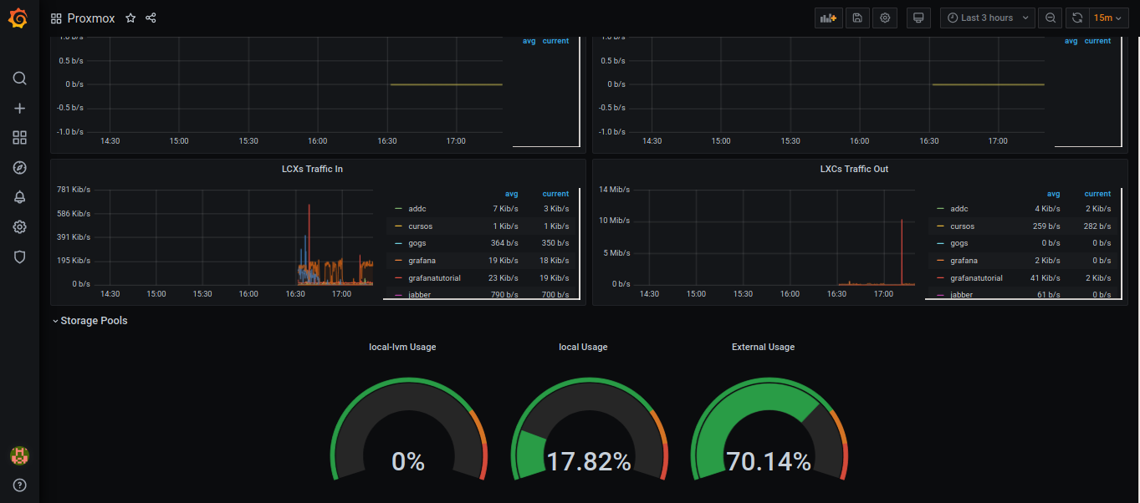Toggle addc series in Traffic In legend
This screenshot has height=503, width=1140.
pos(417,209)
